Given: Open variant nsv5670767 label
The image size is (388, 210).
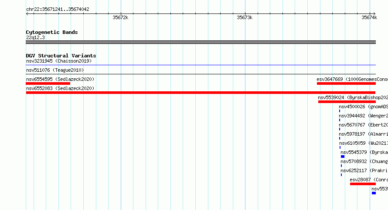Looking at the screenshot, I should click(364, 125).
